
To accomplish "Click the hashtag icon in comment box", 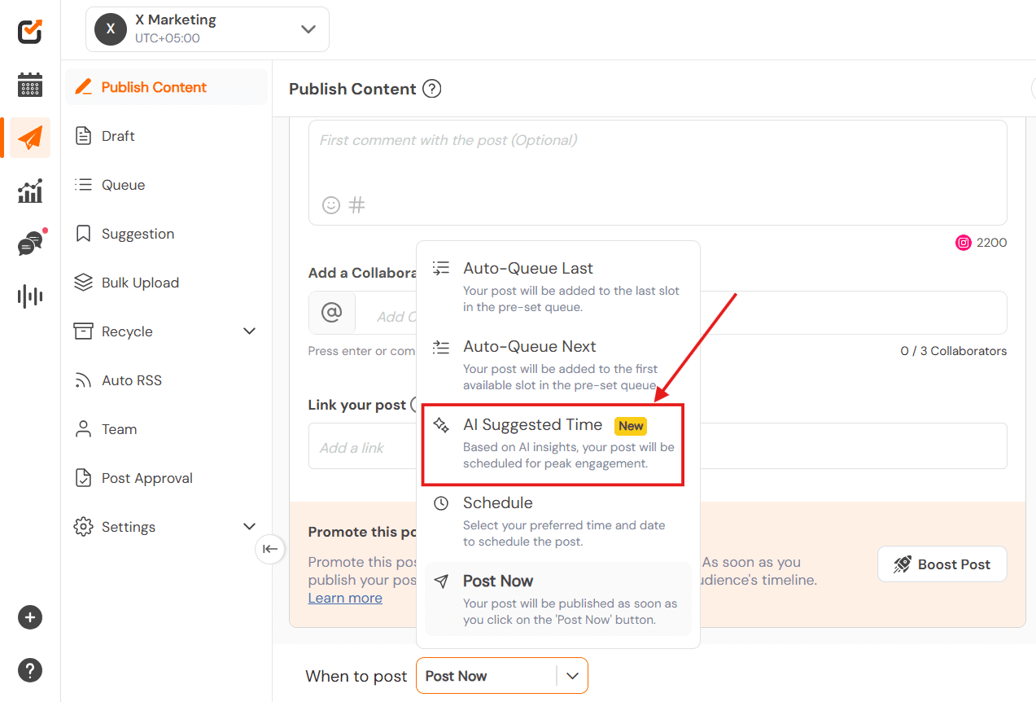I will 357,205.
